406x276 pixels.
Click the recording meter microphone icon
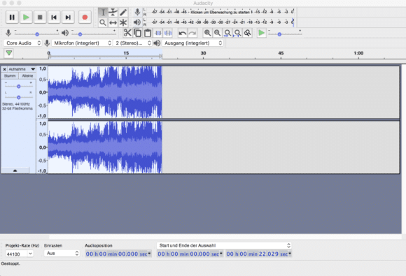coord(137,12)
